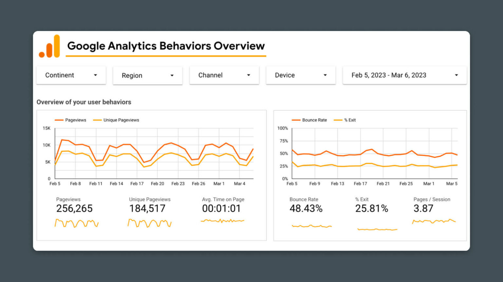Open the Feb 5 - Mar 6 date picker
This screenshot has height=282, width=503.
[404, 75]
